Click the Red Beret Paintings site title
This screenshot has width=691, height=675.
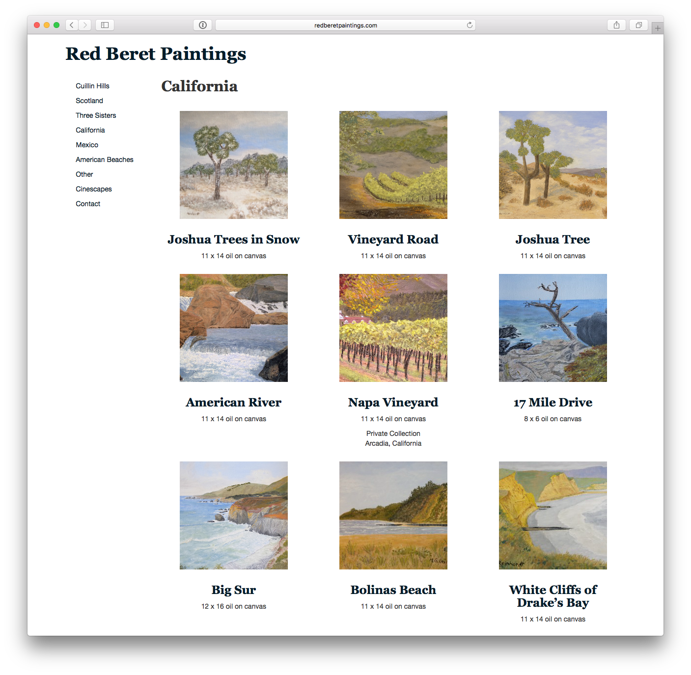click(156, 54)
